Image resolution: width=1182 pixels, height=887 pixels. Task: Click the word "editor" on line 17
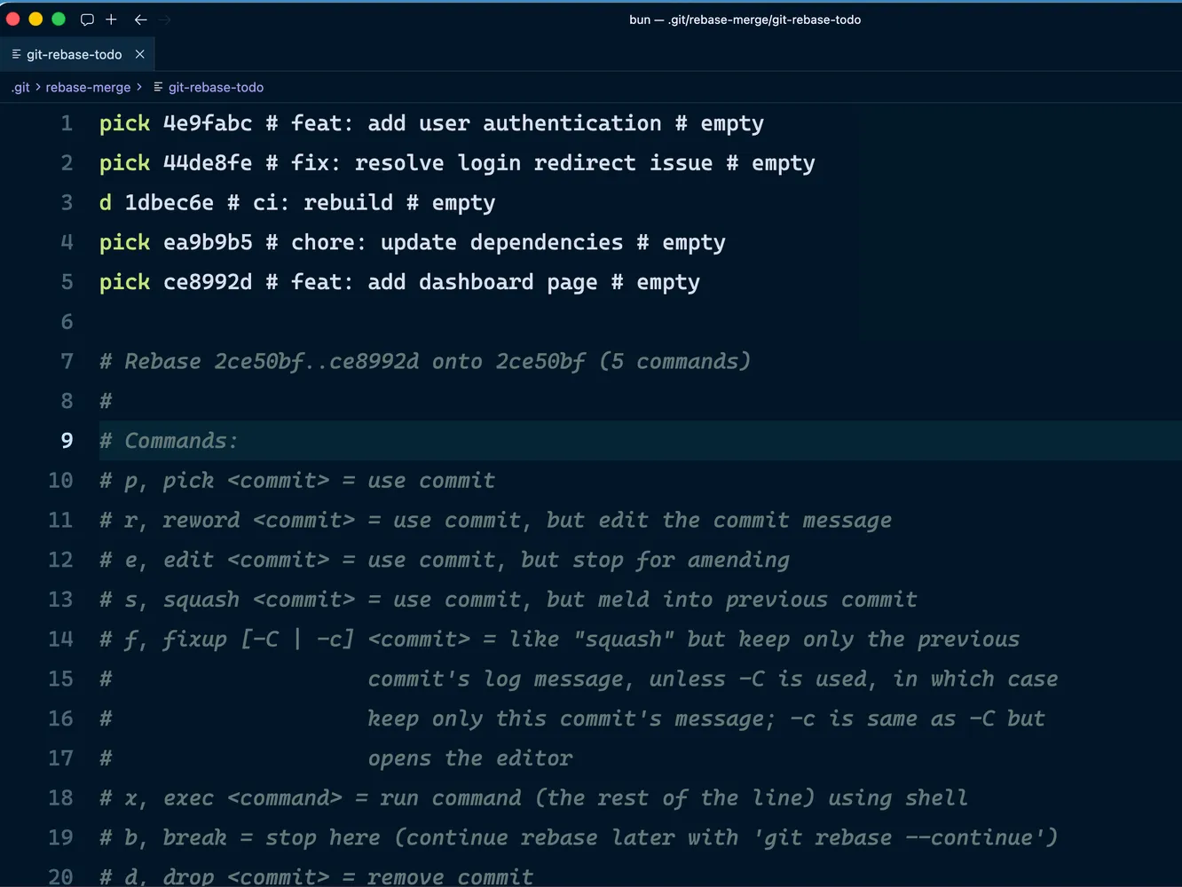[534, 758]
